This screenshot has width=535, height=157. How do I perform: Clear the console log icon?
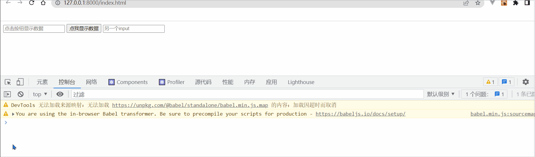point(20,94)
